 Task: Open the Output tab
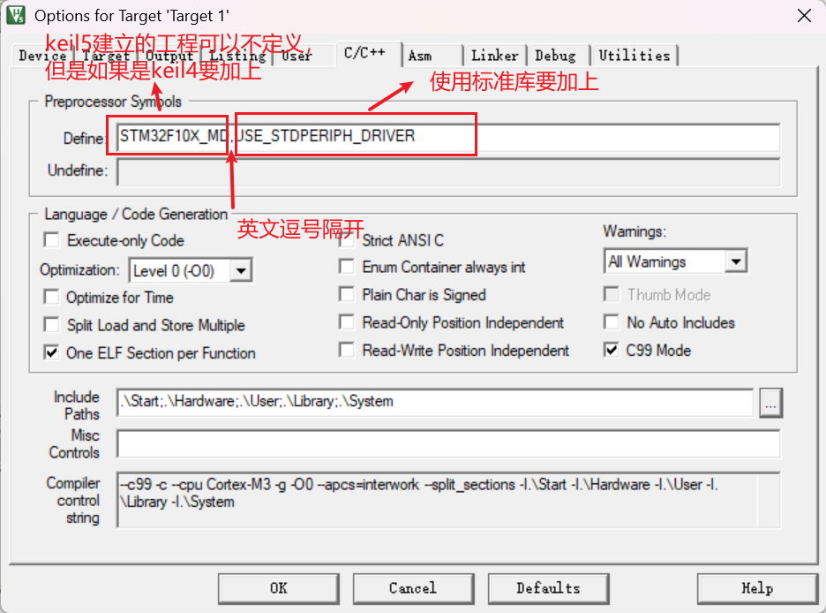(169, 56)
